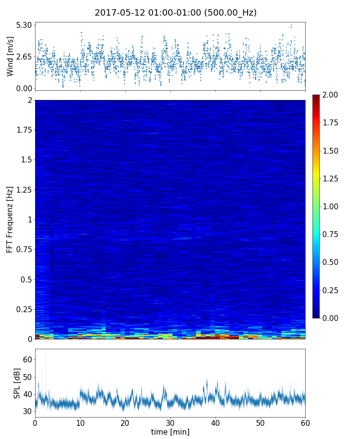Click the yellow region of the colorbar
This screenshot has height=439, width=351.
316,180
